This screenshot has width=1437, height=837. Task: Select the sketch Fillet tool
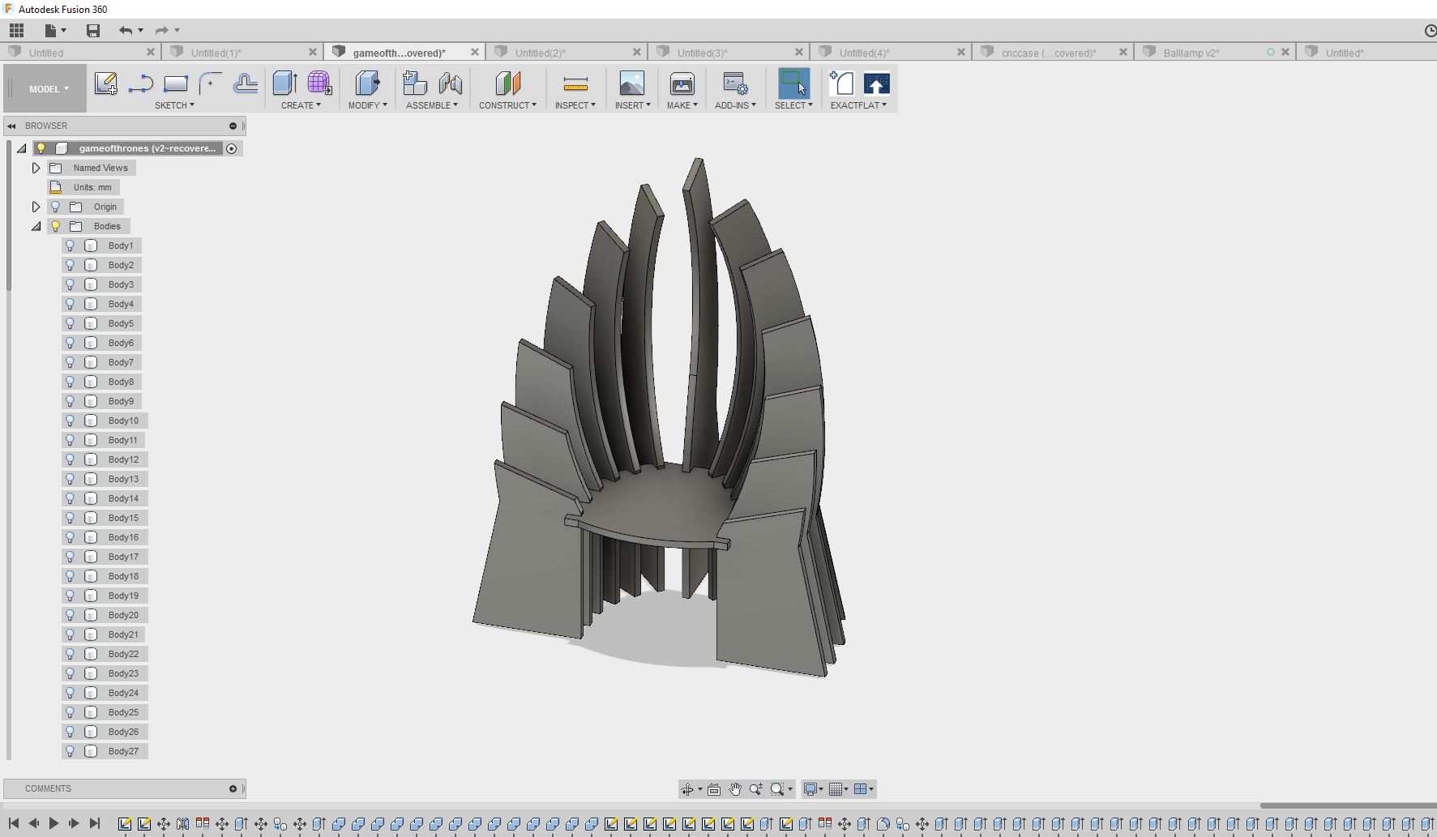211,83
